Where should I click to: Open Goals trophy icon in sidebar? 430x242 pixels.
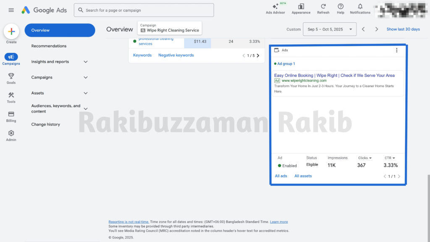11,76
